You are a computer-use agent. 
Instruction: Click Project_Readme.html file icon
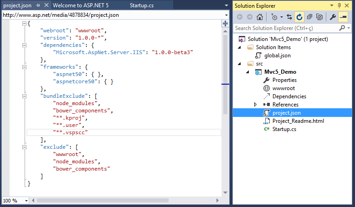click(x=267, y=121)
